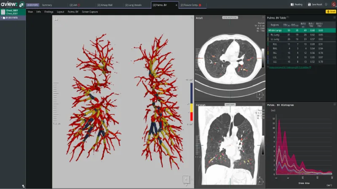337x189 pixels.
Task: Switch to the Summary tab
Action: [47, 5]
